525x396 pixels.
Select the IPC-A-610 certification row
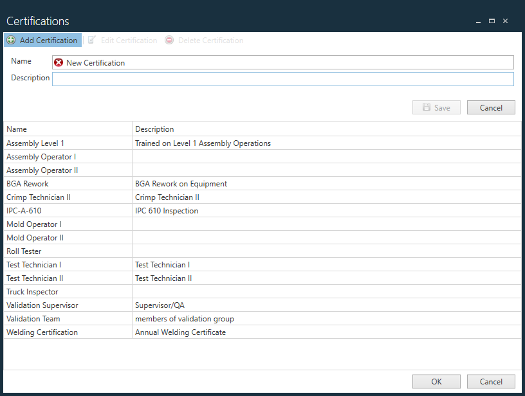(64, 210)
